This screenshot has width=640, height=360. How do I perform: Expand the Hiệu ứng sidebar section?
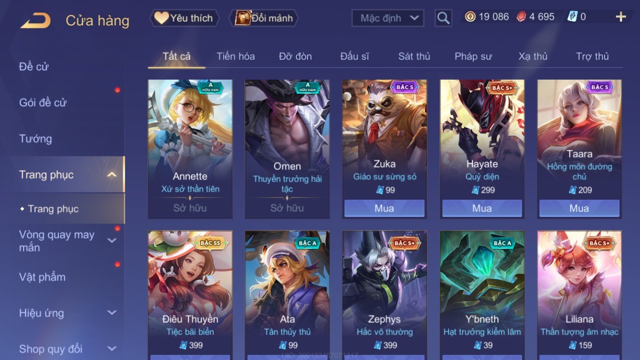click(x=112, y=312)
